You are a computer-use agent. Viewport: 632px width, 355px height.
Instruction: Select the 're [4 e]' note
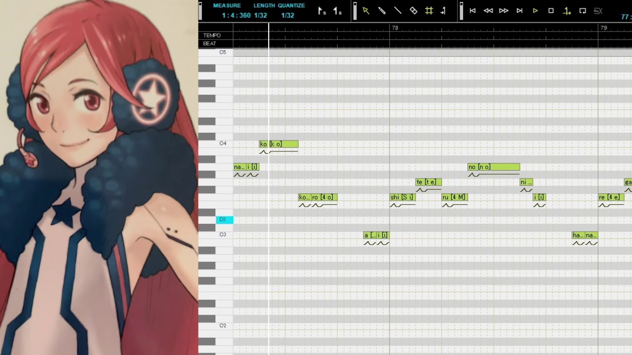[611, 197]
